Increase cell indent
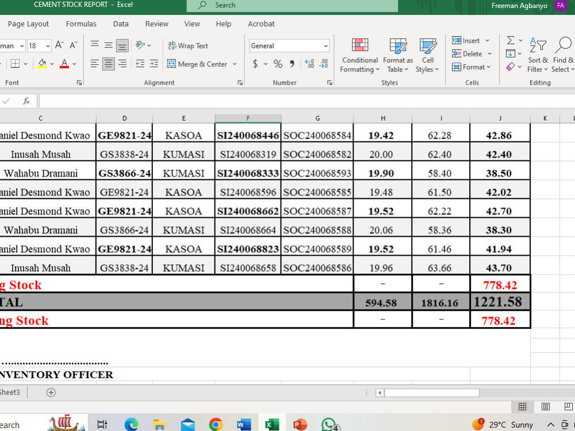The height and width of the screenshot is (431, 575). pyautogui.click(x=154, y=64)
